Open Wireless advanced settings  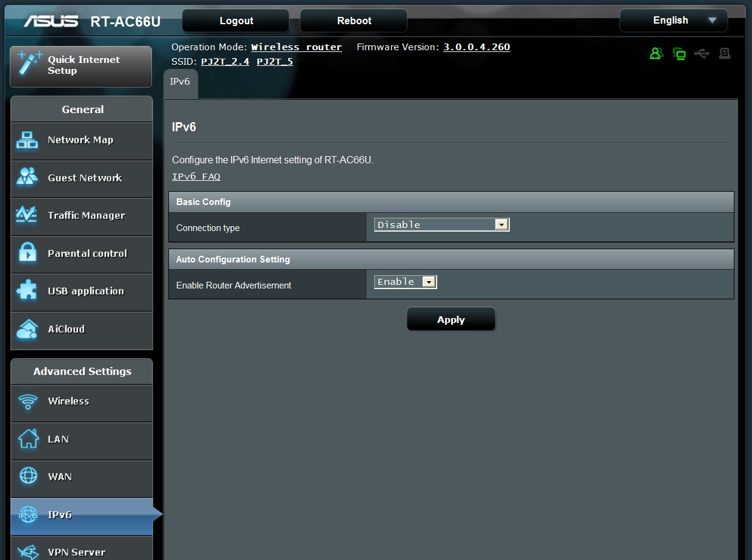tap(81, 402)
